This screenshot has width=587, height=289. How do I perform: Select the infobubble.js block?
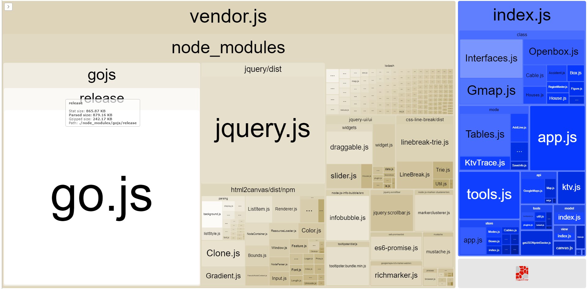pos(347,218)
